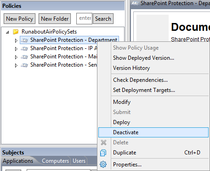Click the Search button in Policies
Screen dimensions: 210x171
point(103,19)
